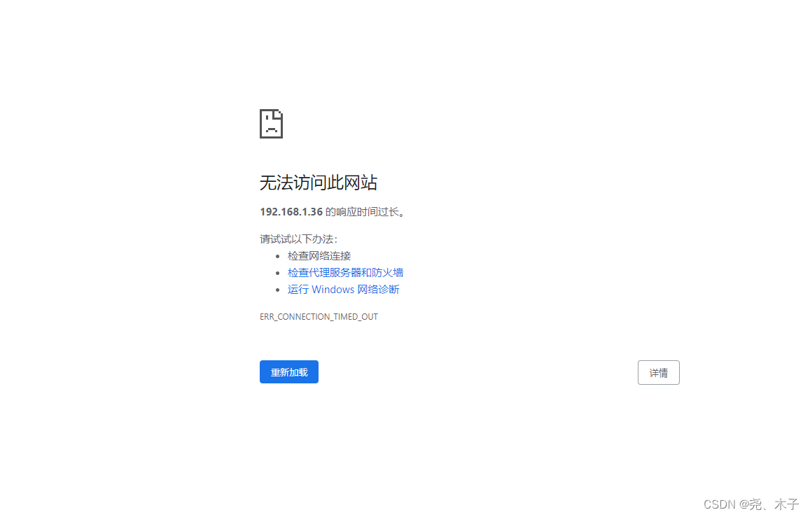The width and height of the screenshot is (810, 517).
Task: Click the frowning face on the page icon
Action: tap(270, 127)
